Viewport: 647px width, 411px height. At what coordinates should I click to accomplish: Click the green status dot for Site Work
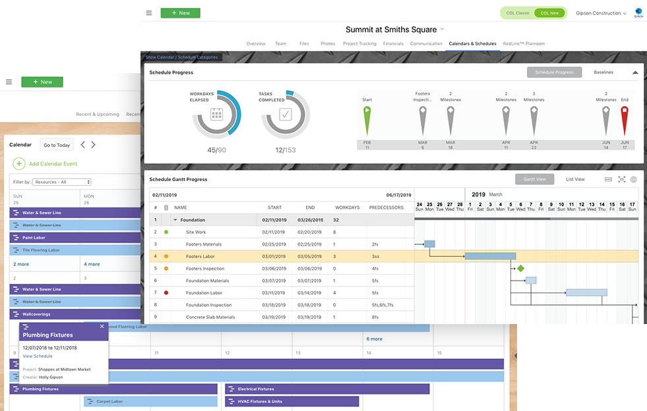click(x=166, y=232)
